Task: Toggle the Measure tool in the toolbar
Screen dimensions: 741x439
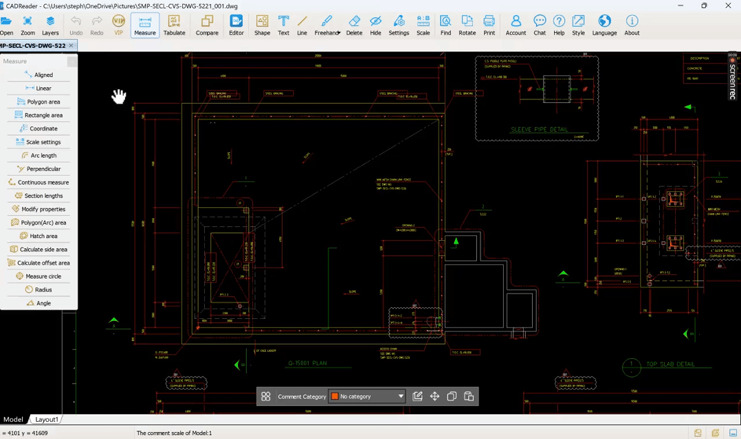Action: (x=144, y=25)
